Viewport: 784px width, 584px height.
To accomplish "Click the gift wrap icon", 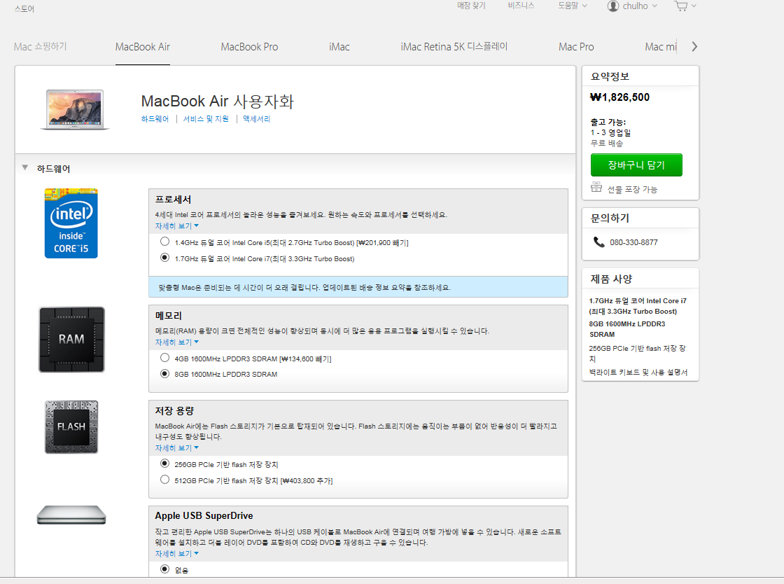I will (596, 187).
